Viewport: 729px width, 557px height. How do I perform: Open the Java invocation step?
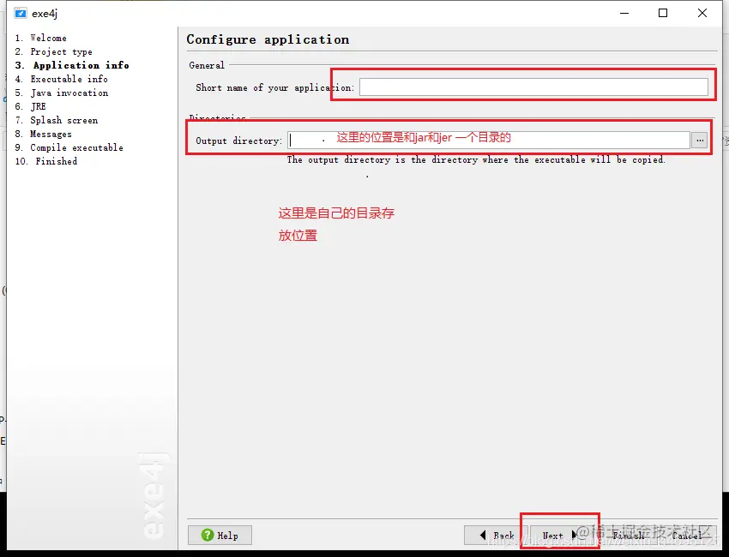62,93
